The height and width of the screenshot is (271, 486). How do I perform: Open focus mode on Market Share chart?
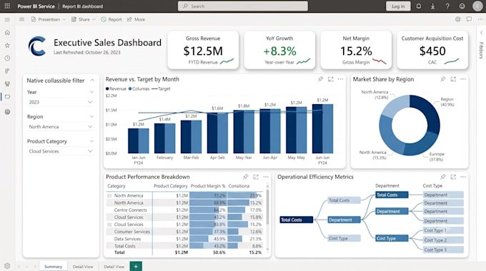[x=453, y=79]
